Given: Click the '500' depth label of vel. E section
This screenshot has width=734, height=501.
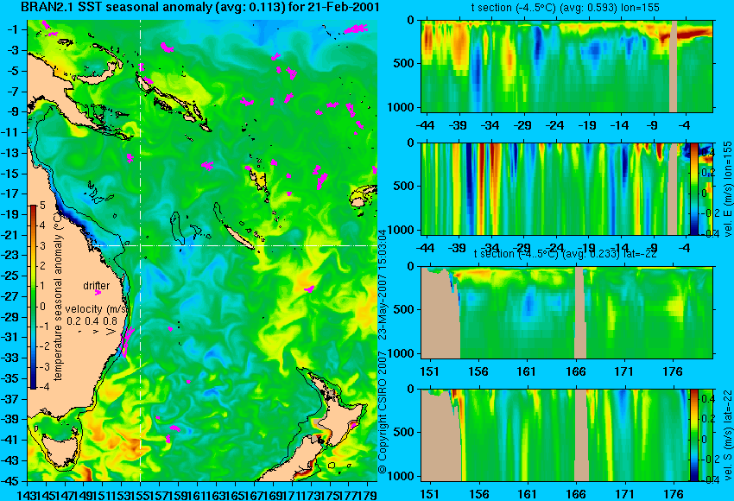Looking at the screenshot, I should pos(405,187).
